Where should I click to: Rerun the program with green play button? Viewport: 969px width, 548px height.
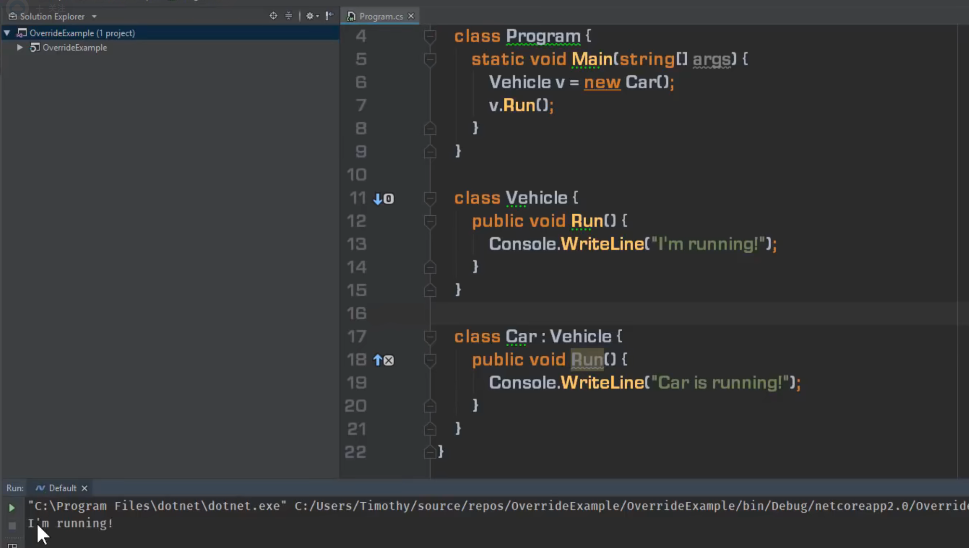point(12,508)
